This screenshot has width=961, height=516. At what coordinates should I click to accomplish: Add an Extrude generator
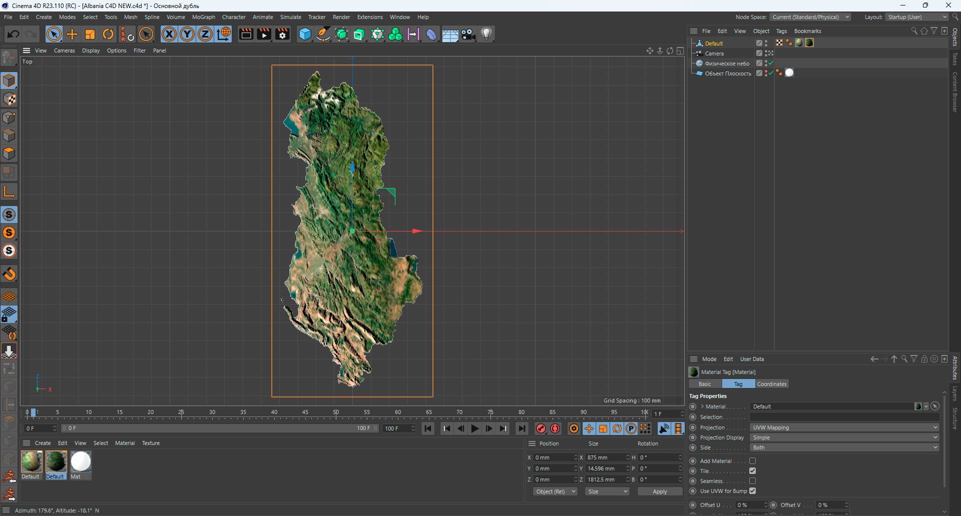pos(359,34)
